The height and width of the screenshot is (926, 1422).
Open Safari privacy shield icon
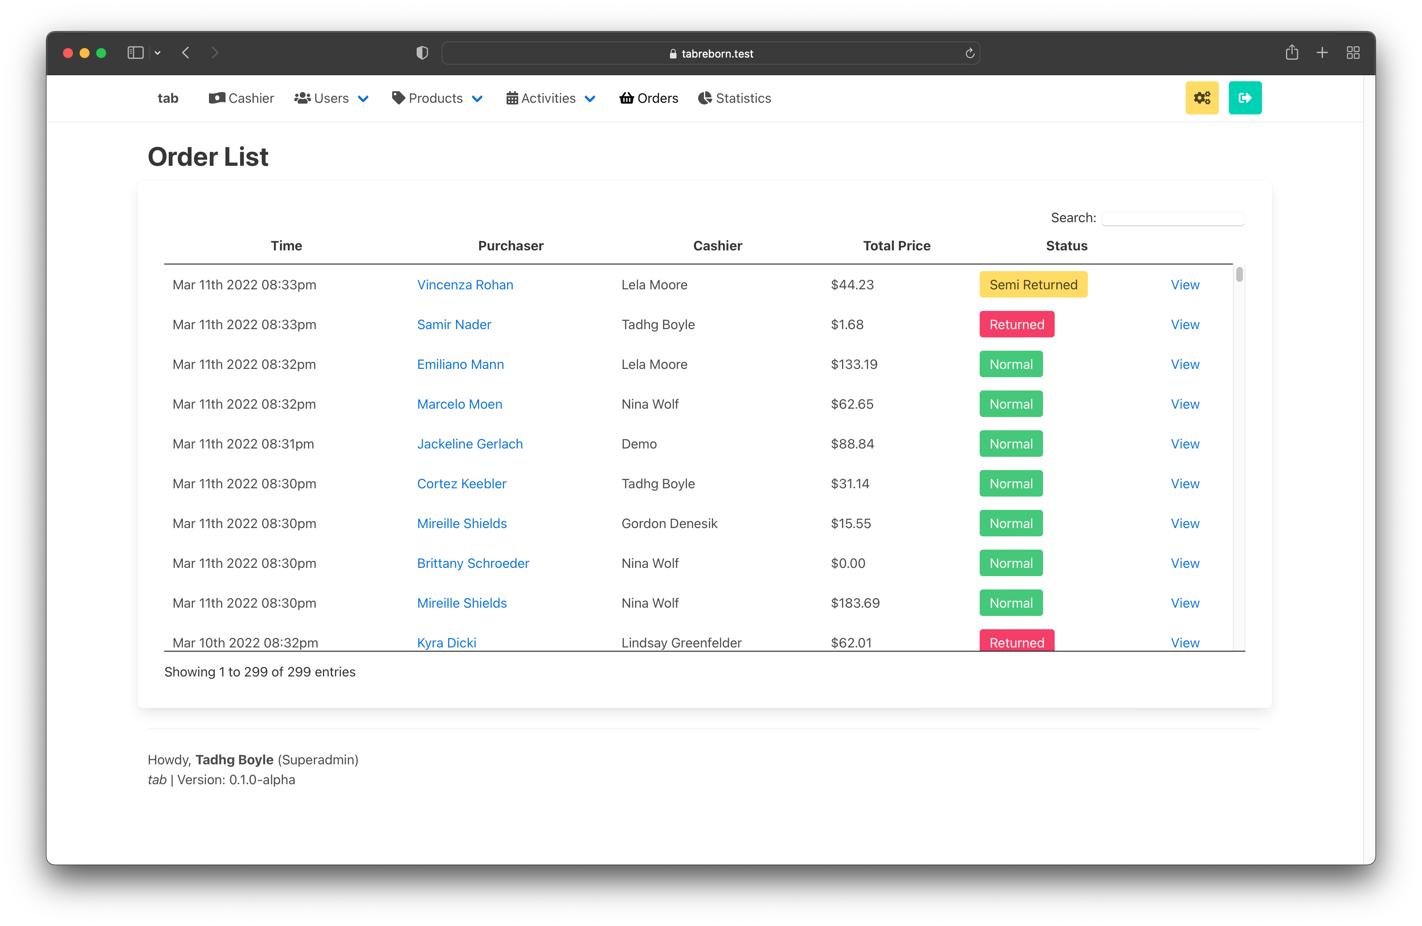422,53
